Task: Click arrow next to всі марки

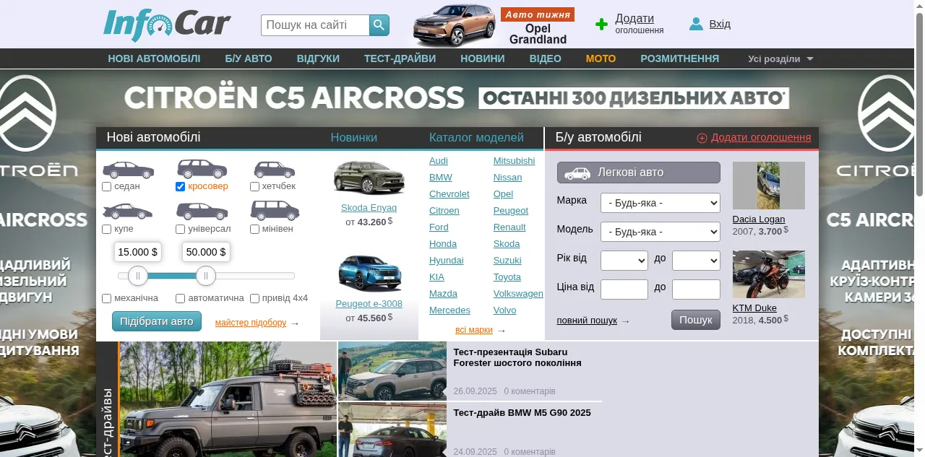Action: (x=502, y=331)
